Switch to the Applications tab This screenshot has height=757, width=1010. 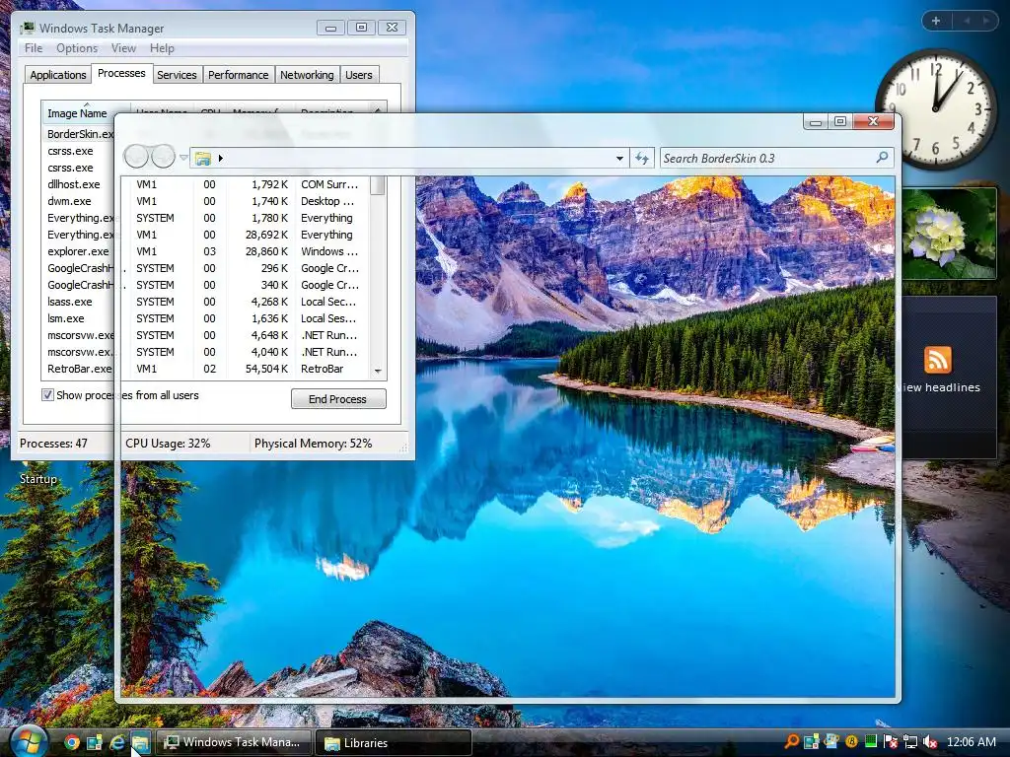(58, 75)
